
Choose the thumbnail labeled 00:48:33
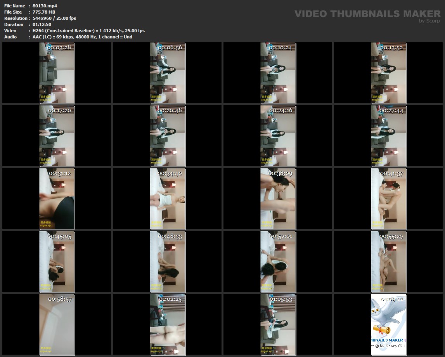click(168, 262)
